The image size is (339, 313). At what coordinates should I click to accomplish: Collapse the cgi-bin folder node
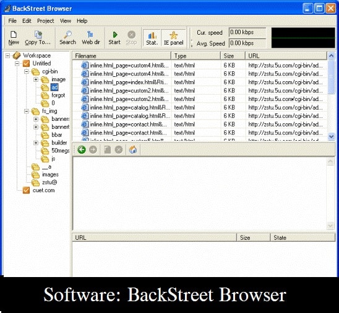27,71
